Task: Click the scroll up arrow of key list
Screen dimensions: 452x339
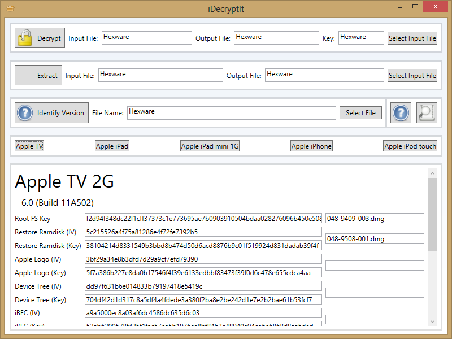Action: pos(432,173)
